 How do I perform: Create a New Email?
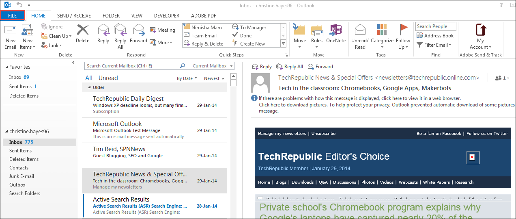pos(11,37)
